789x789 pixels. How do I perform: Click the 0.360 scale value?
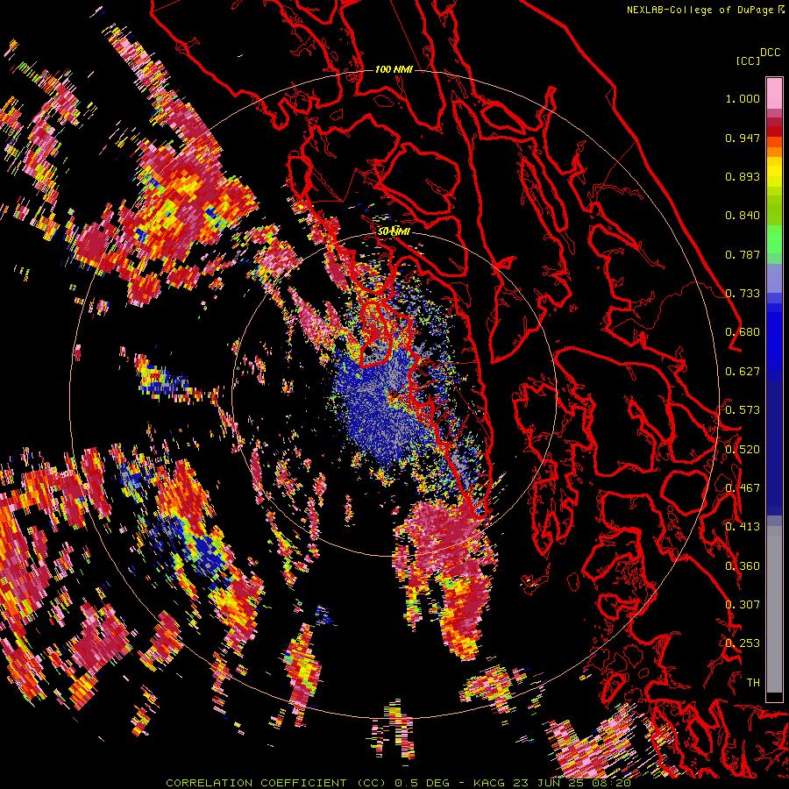click(743, 566)
